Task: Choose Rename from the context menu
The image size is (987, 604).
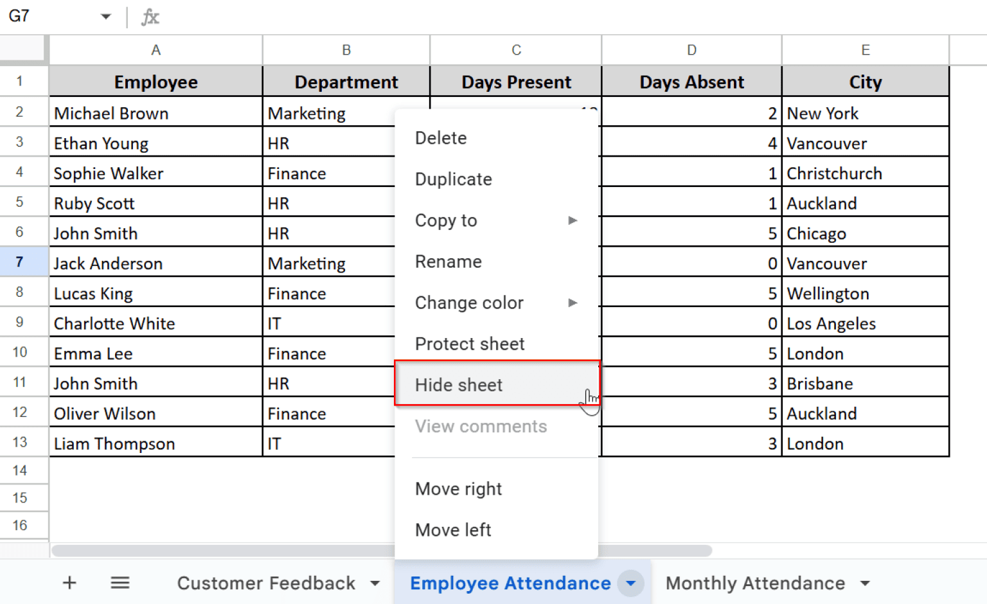Action: pyautogui.click(x=448, y=262)
